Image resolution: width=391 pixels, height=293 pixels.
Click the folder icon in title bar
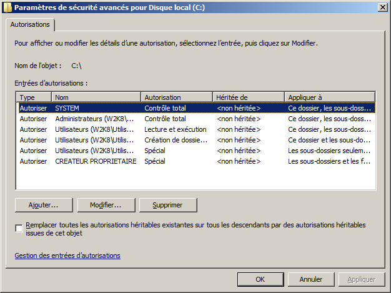tap(7, 7)
